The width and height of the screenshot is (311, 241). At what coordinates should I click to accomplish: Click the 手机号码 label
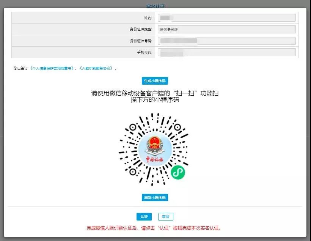coord(145,52)
